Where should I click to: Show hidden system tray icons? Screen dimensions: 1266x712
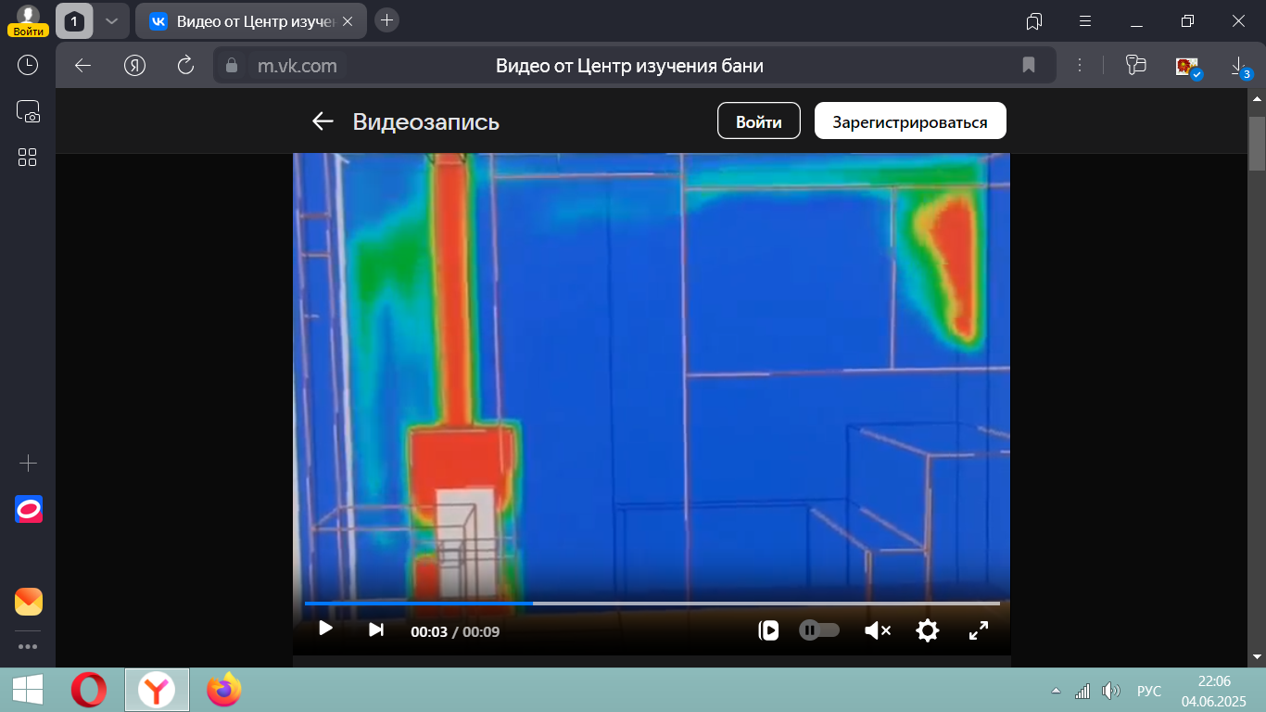click(x=1056, y=691)
